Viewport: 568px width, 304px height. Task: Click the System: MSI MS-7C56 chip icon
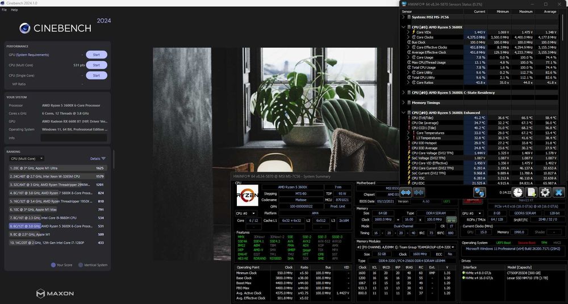tap(410, 17)
